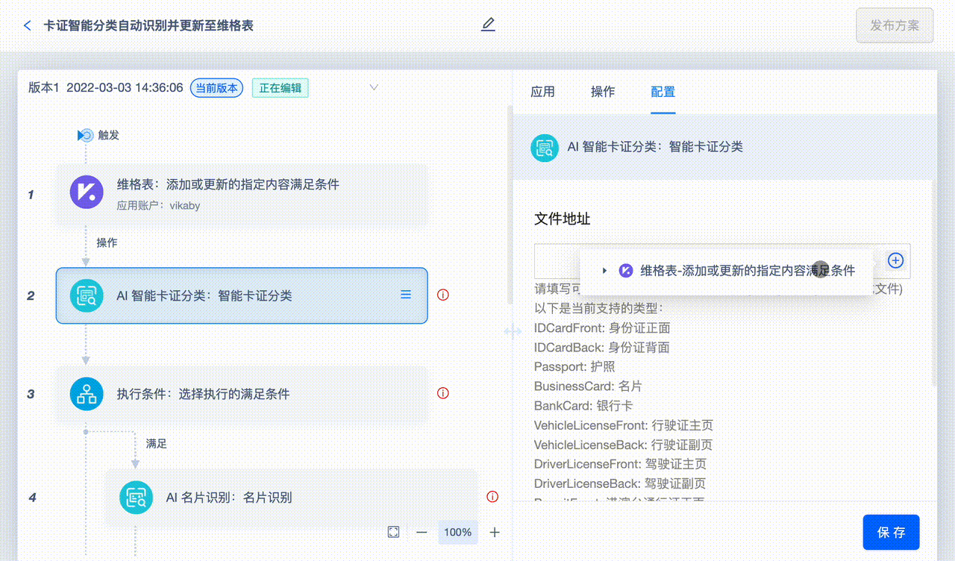
Task: Switch to the 操作 tab
Action: click(603, 92)
